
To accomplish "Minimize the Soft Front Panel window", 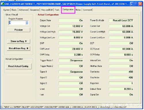I will pyautogui.click(x=132, y=4).
